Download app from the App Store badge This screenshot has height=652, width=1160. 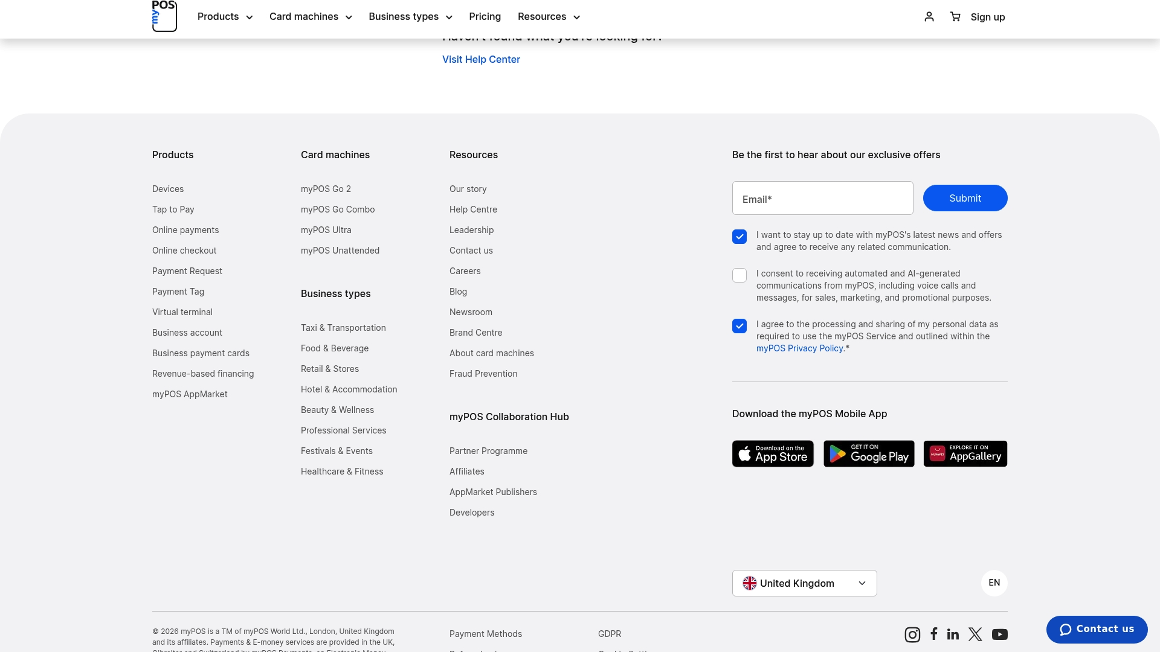click(773, 453)
